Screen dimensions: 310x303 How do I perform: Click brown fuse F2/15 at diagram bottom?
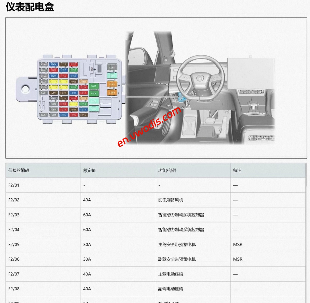[x=83, y=115]
